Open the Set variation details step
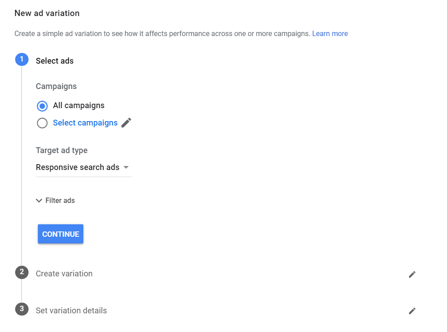The height and width of the screenshot is (332, 447). pyautogui.click(x=71, y=310)
